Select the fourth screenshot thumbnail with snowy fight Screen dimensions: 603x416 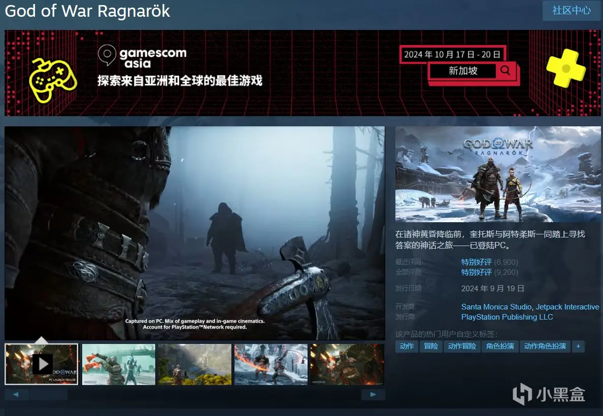pos(271,364)
